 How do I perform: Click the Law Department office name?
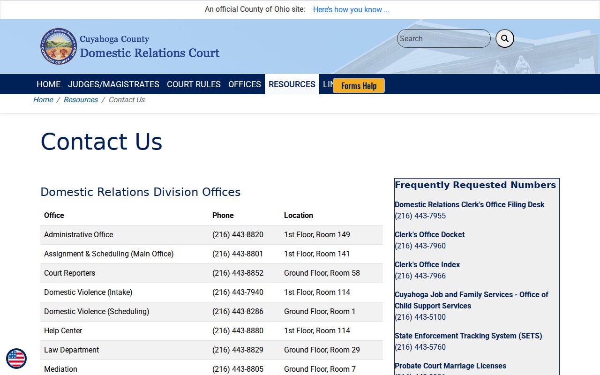click(72, 350)
